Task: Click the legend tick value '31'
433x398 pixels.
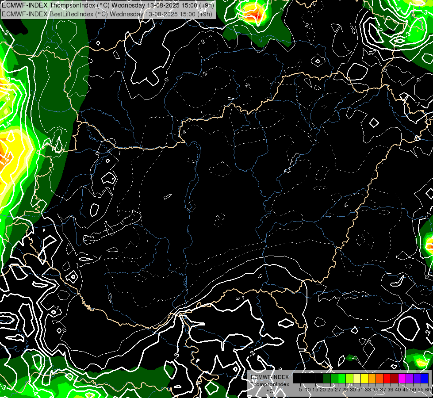Action: click(360, 390)
